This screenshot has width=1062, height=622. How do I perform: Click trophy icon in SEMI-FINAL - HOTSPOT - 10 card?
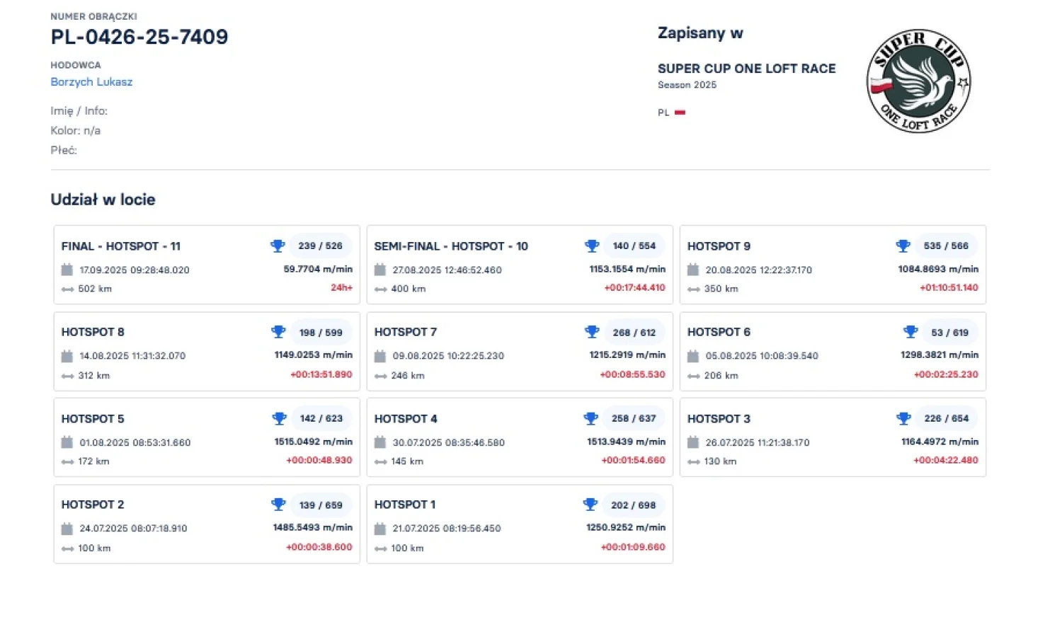pyautogui.click(x=592, y=246)
